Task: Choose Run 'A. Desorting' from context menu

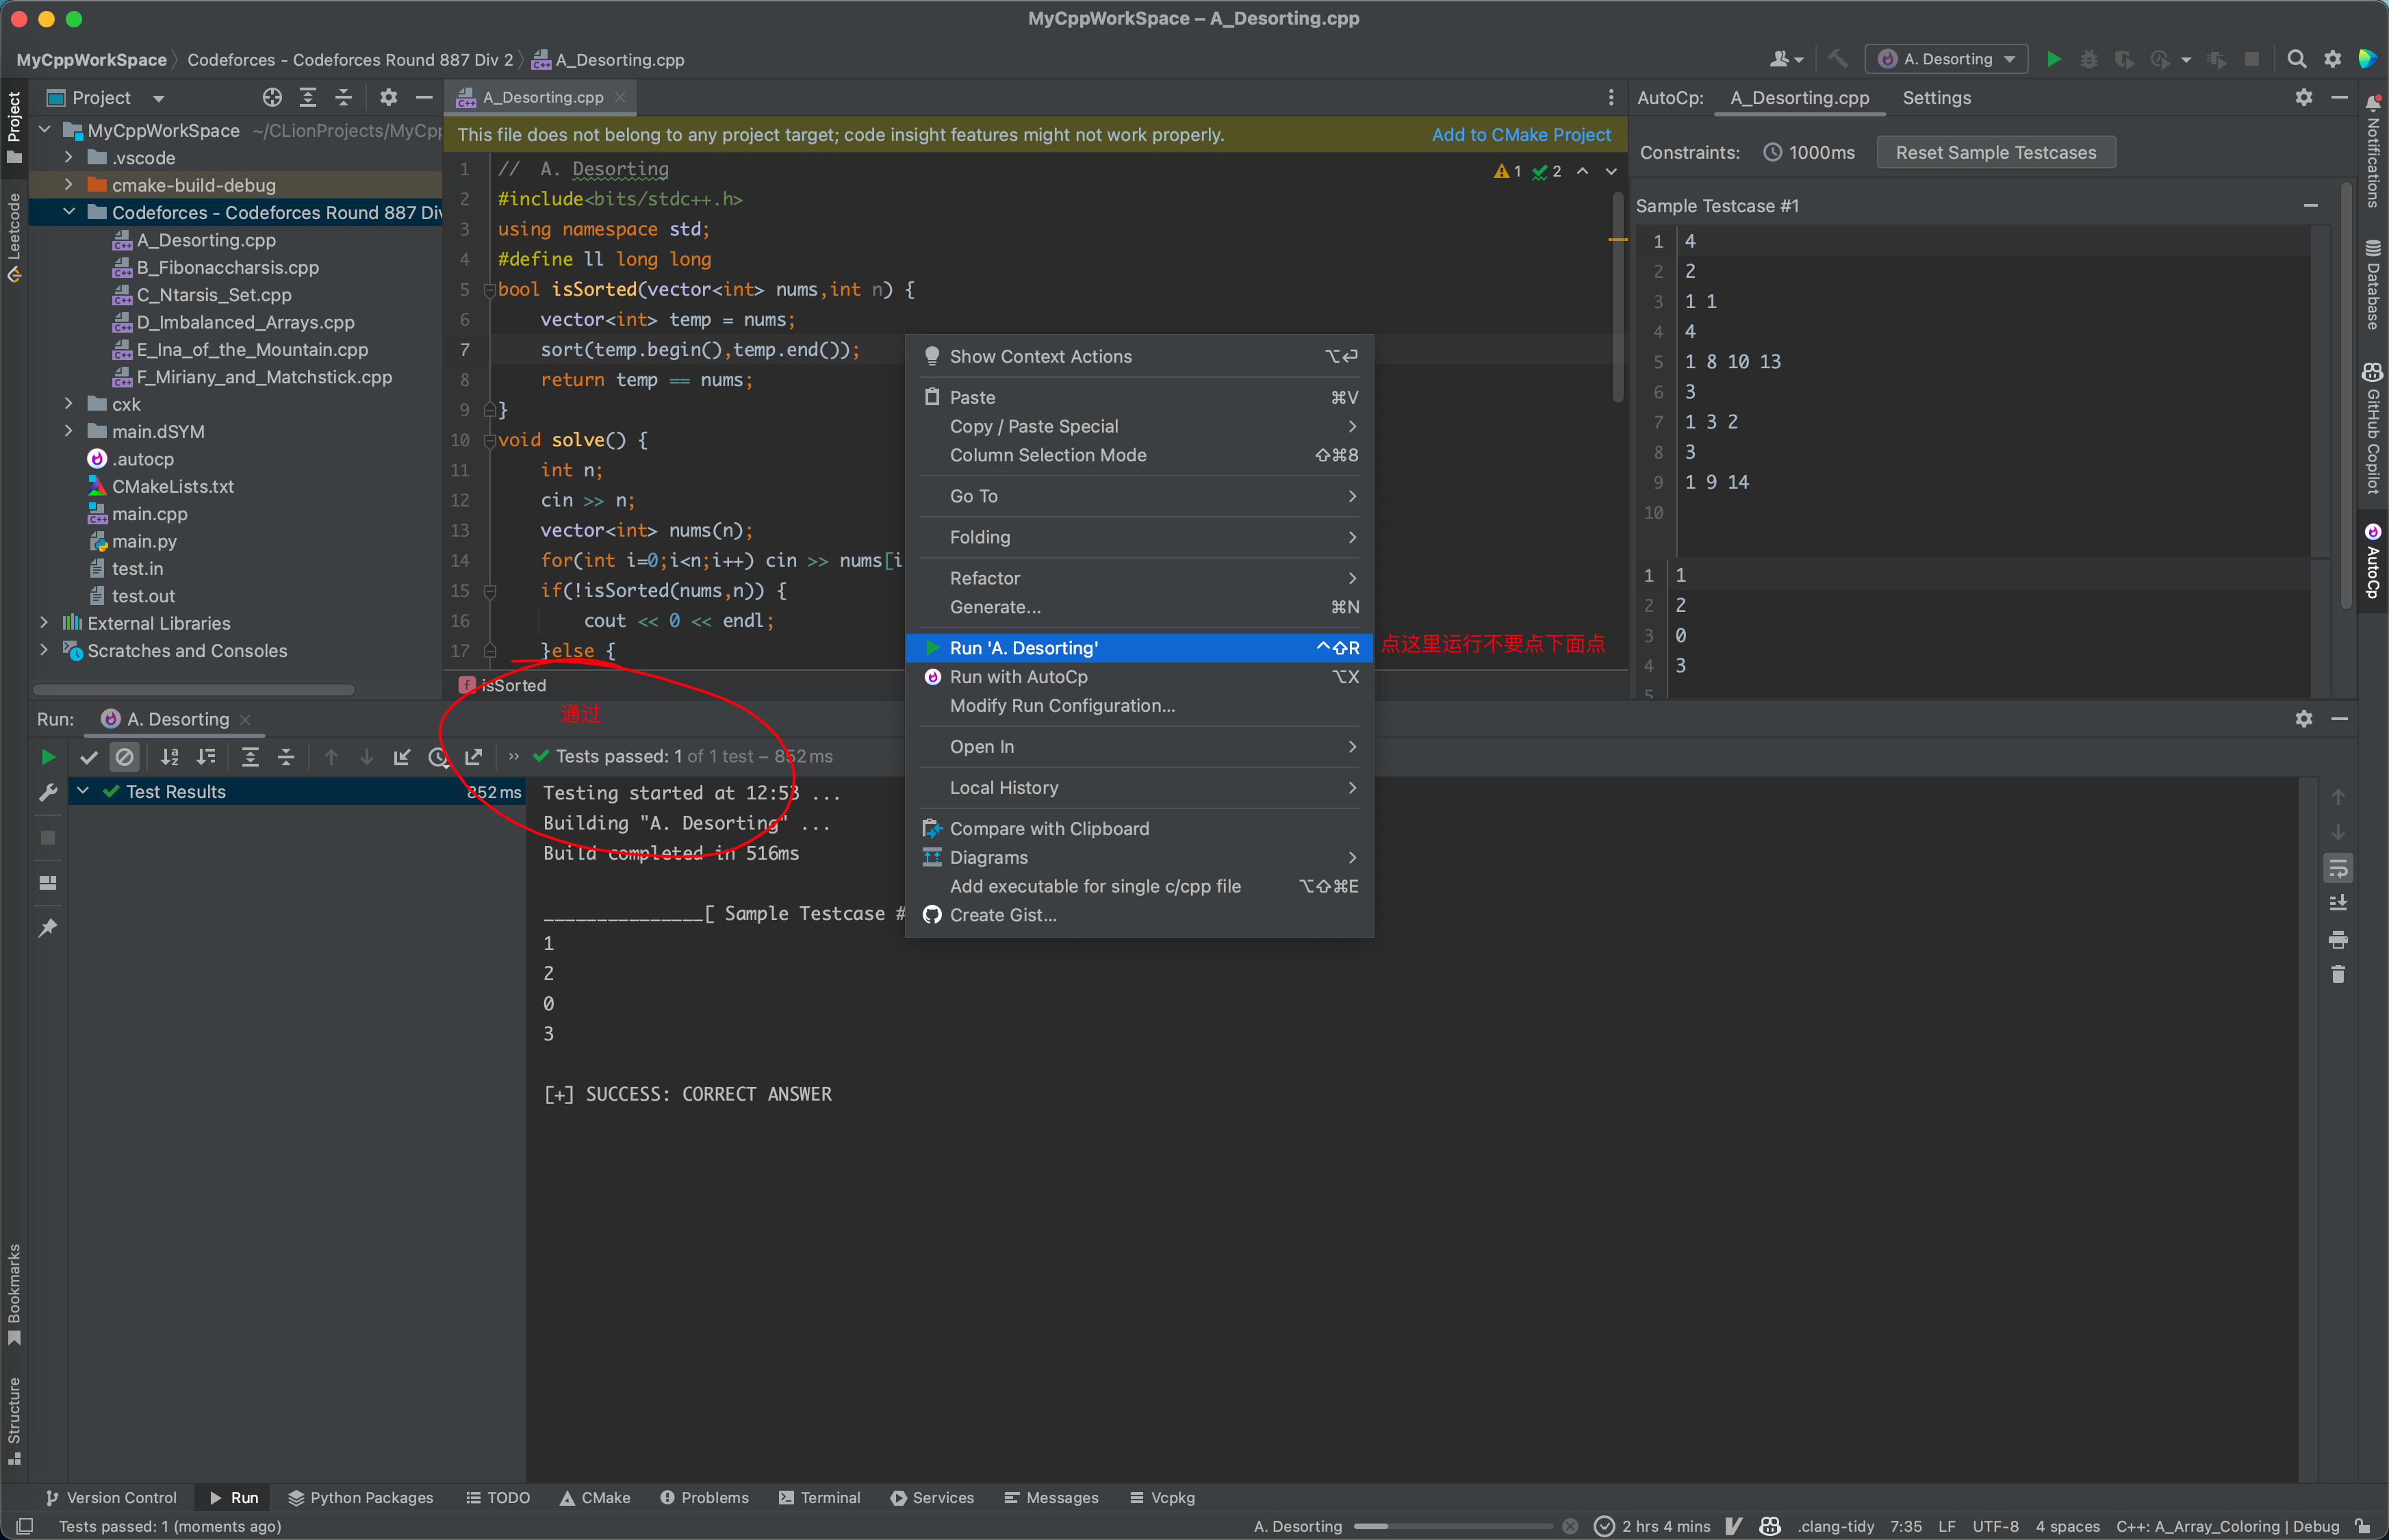Action: pos(1140,648)
